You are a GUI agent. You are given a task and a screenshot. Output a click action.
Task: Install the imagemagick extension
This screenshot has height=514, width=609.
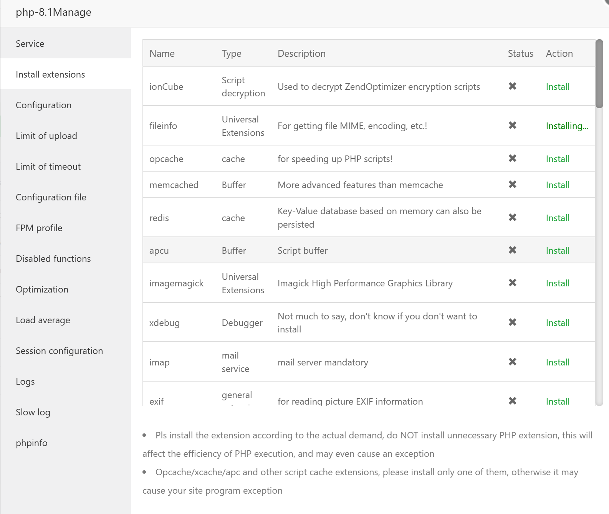[558, 283]
